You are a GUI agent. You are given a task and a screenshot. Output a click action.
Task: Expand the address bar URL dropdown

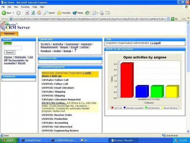(168, 19)
